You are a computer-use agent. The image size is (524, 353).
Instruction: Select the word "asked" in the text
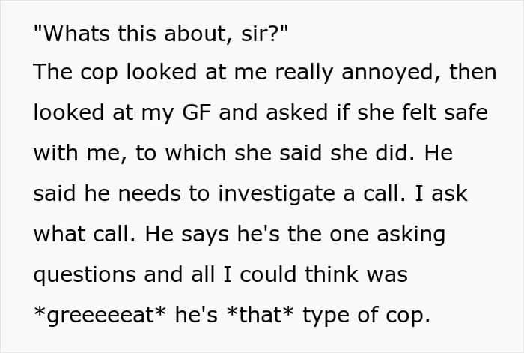tap(321, 113)
